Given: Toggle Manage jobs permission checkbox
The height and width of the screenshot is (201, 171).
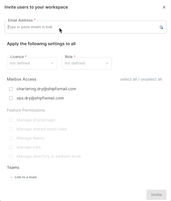Looking at the screenshot, I should coord(11,147).
